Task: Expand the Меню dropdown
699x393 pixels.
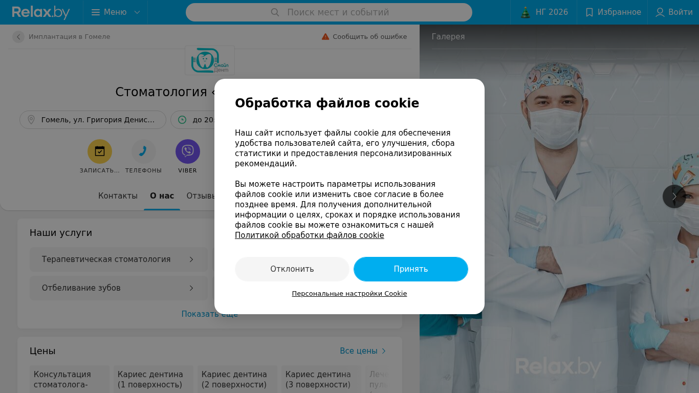Action: (x=116, y=12)
